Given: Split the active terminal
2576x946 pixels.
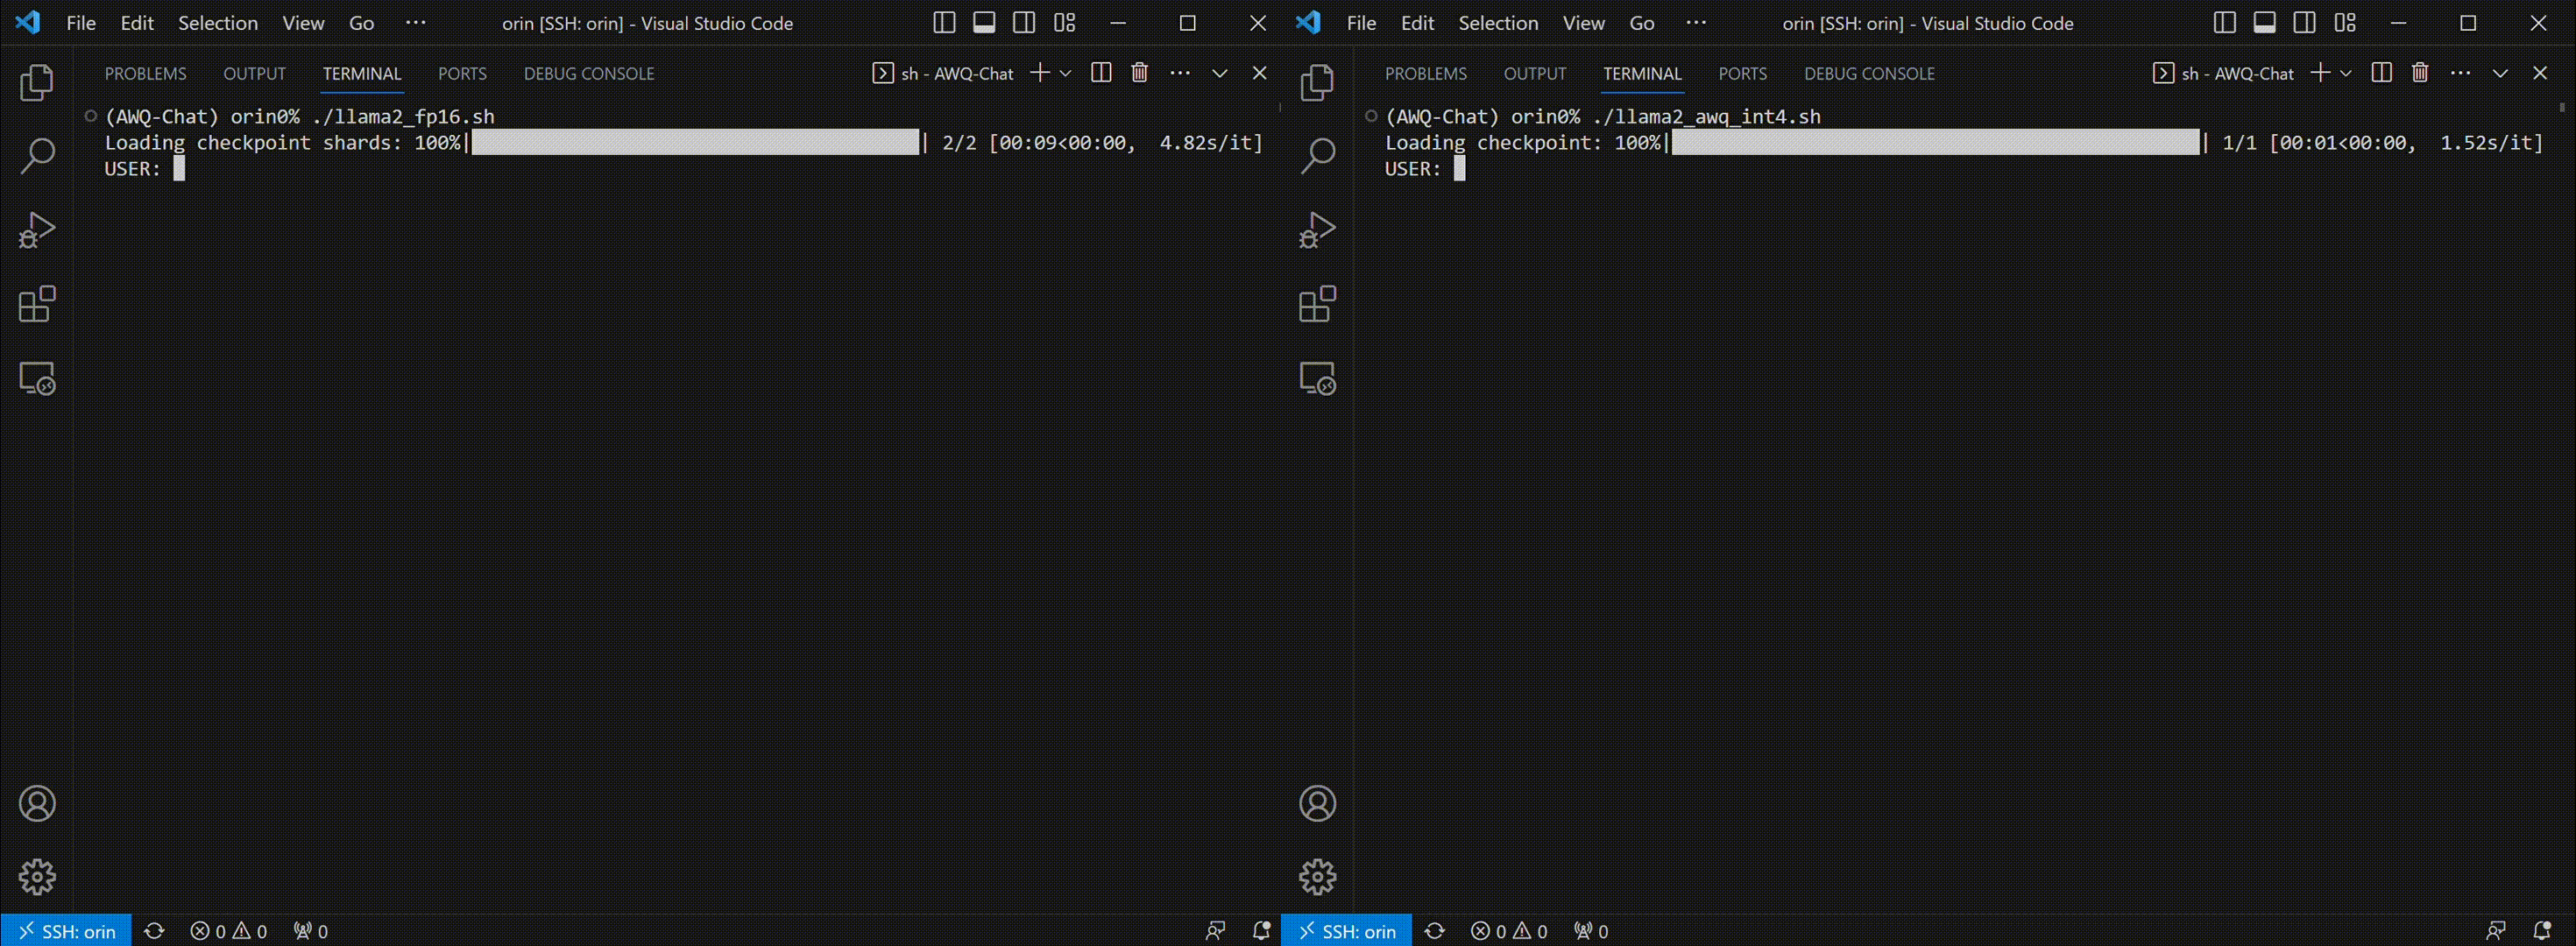Looking at the screenshot, I should click(x=1100, y=72).
